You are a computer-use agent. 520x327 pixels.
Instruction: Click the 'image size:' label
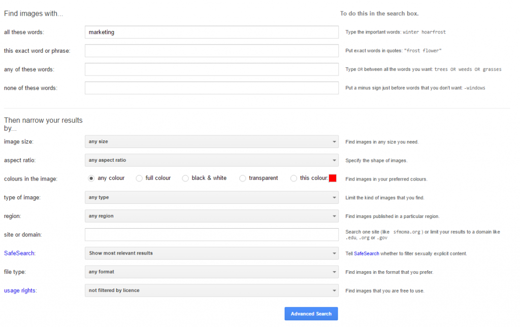pos(19,141)
